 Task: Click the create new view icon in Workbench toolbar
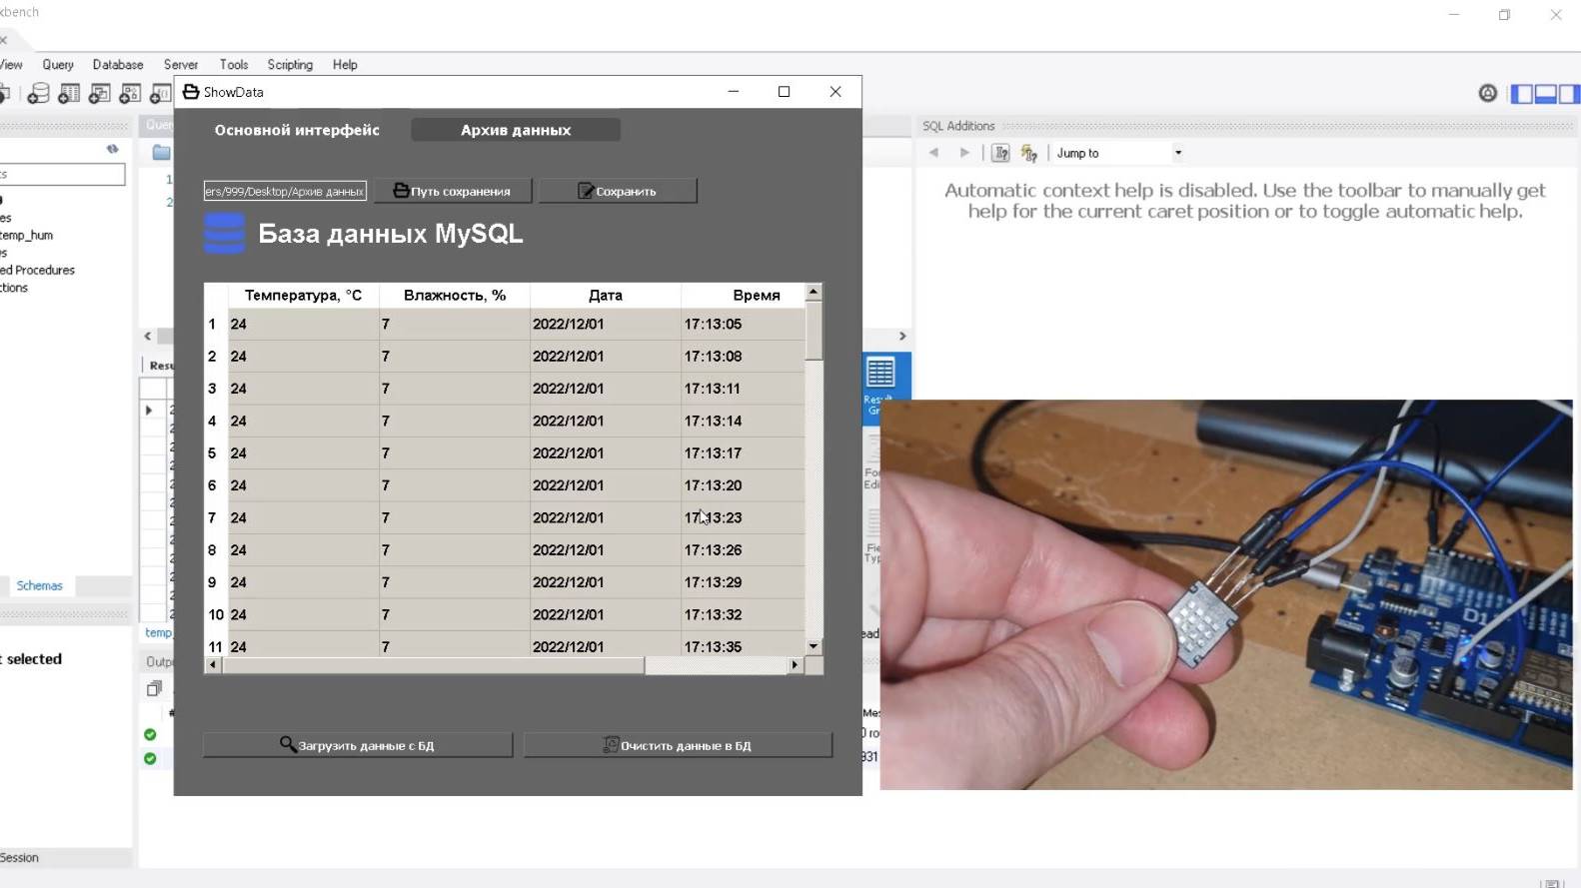pyautogui.click(x=99, y=94)
